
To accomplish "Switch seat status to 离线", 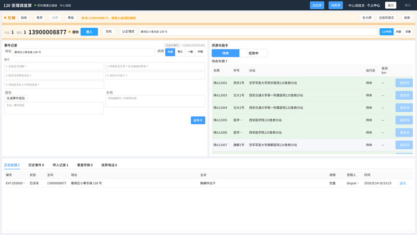I will [71, 18].
